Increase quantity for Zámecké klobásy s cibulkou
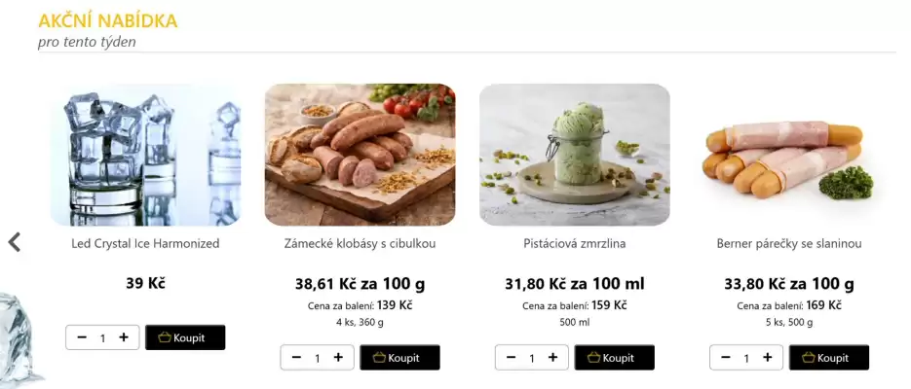This screenshot has width=911, height=389. click(x=338, y=358)
